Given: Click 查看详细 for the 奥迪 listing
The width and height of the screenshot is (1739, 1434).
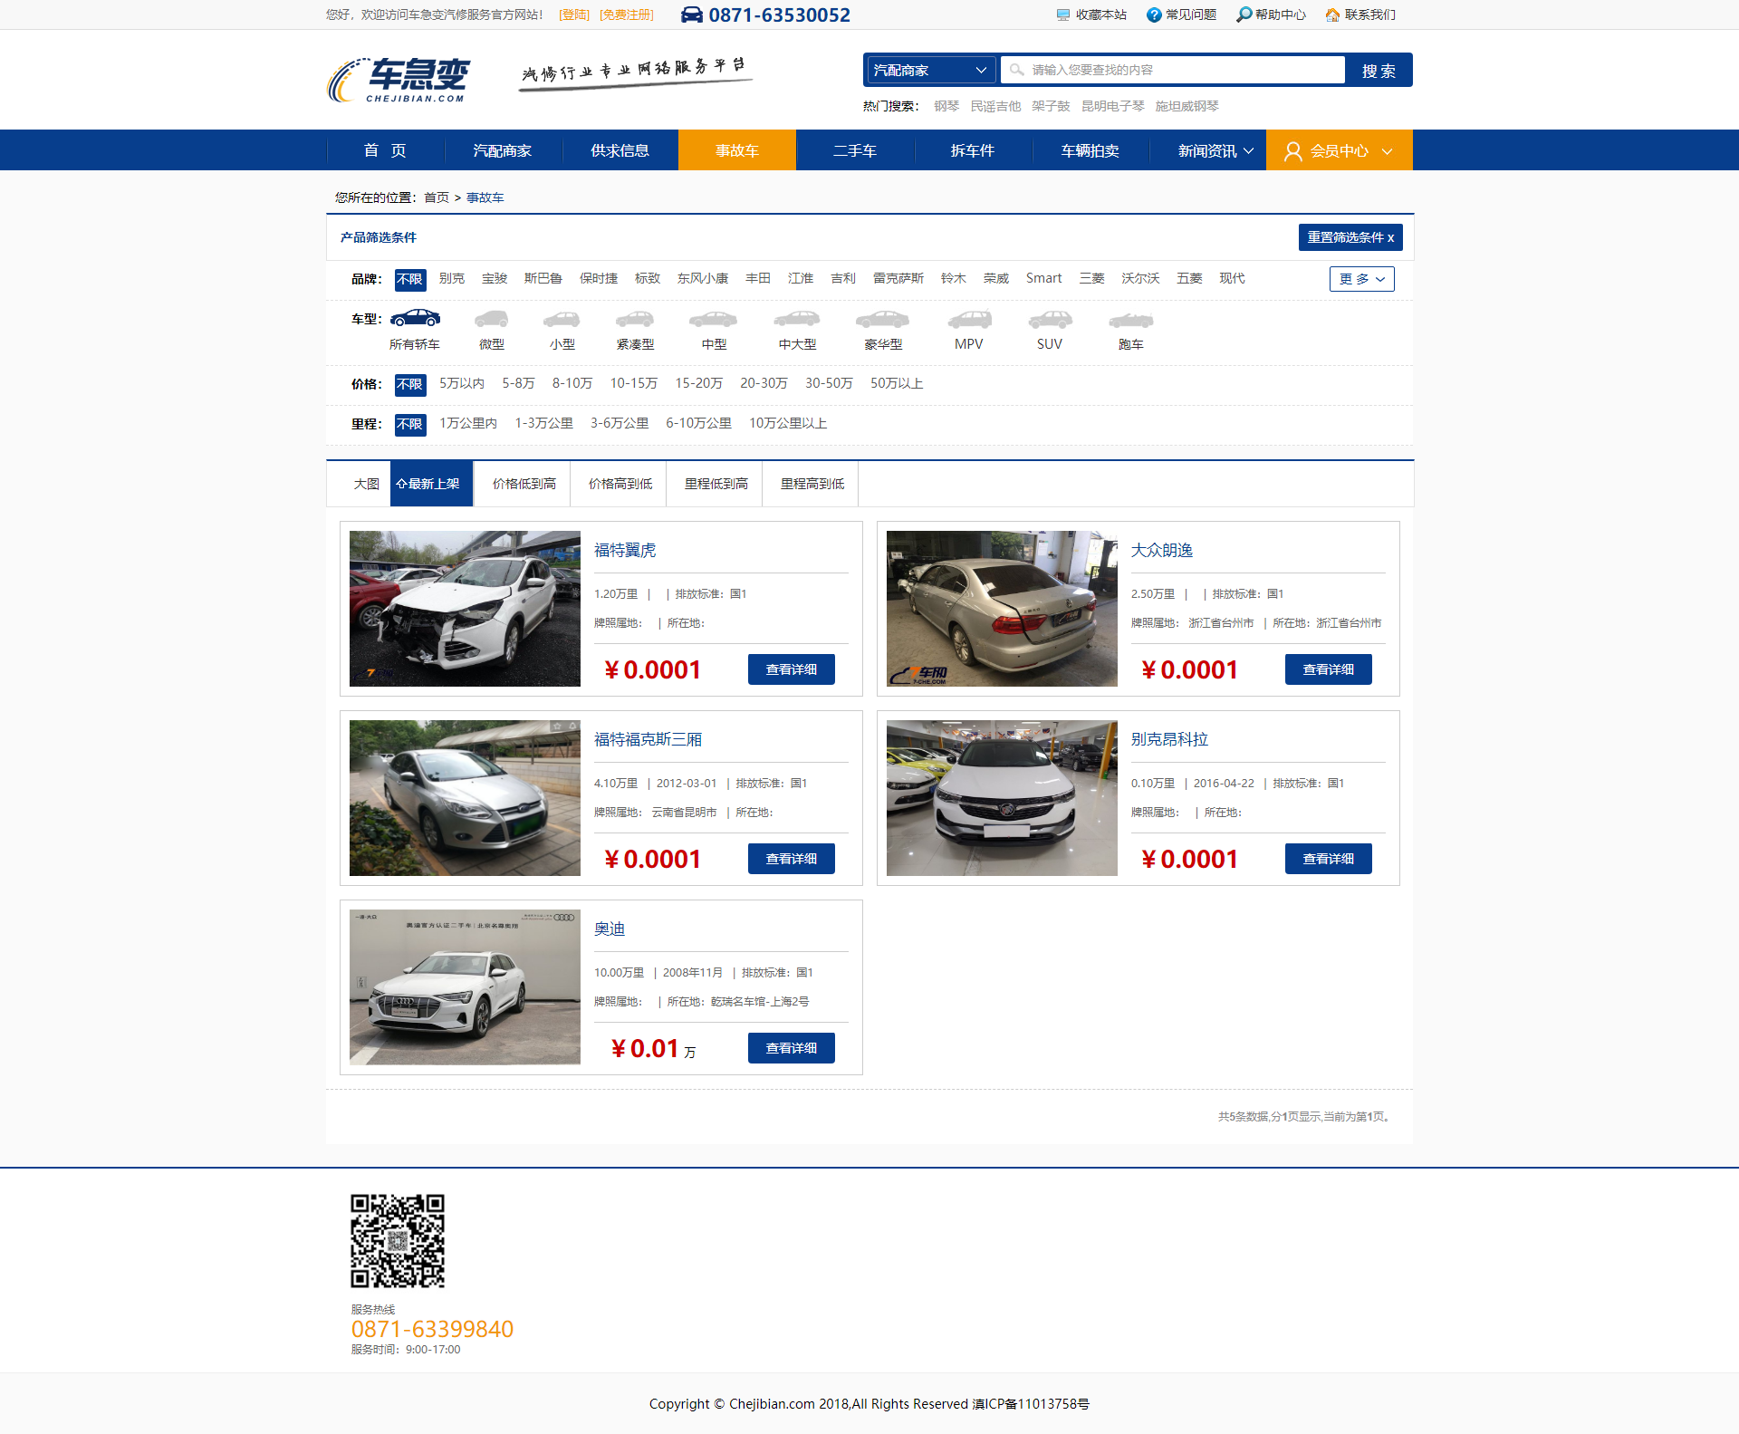Looking at the screenshot, I should coord(791,1048).
